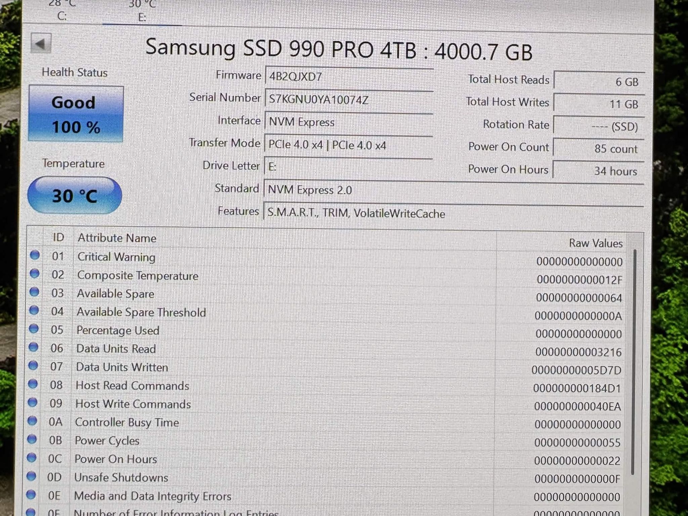Click the status dot for Available Spare Threshold
The width and height of the screenshot is (688, 516).
34,310
